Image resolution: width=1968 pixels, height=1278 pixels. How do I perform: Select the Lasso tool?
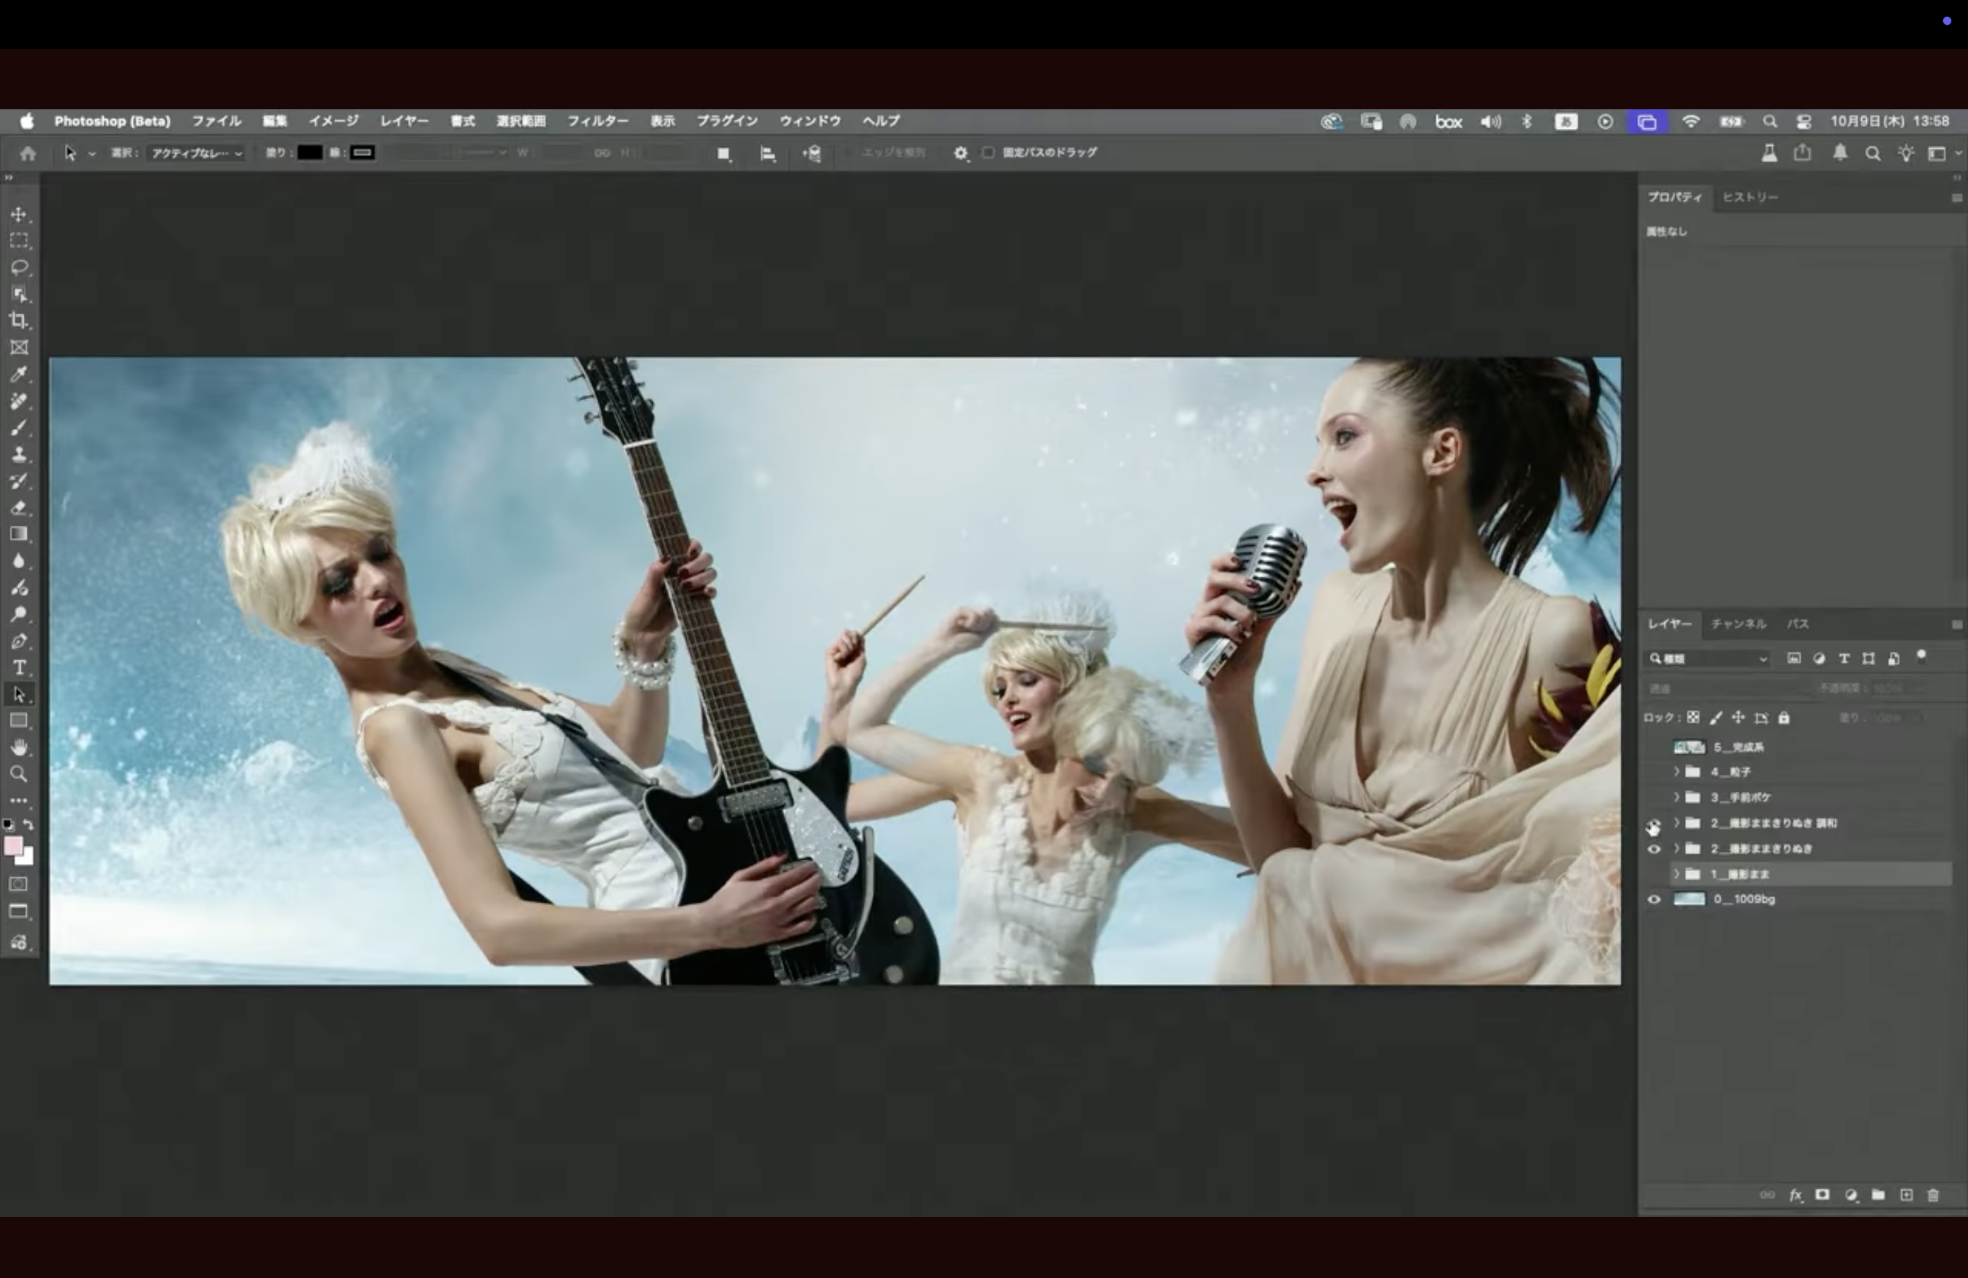(19, 268)
